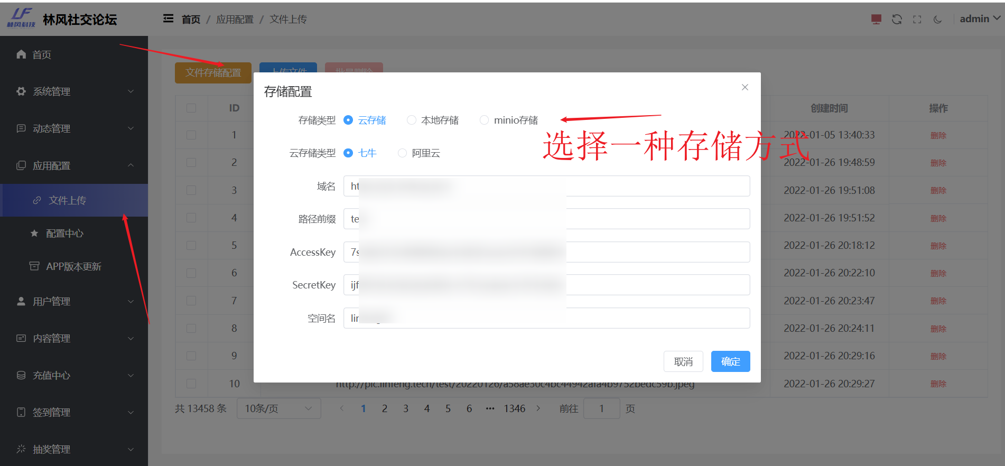Click the icon beside 签到管理
Image resolution: width=1005 pixels, height=466 pixels.
coord(21,412)
